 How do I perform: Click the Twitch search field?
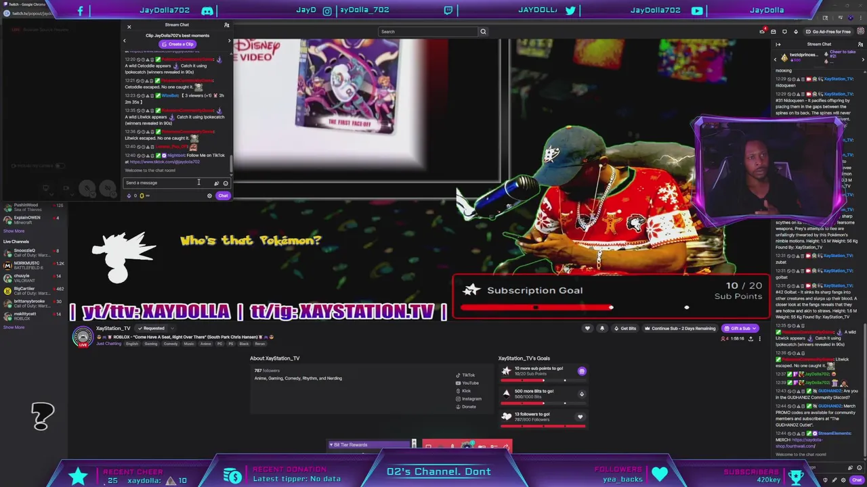[428, 32]
